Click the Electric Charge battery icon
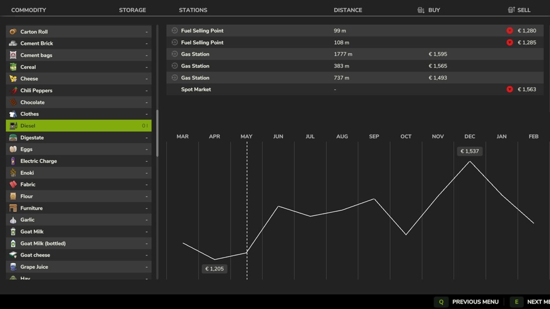Image resolution: width=550 pixels, height=309 pixels. (x=13, y=161)
